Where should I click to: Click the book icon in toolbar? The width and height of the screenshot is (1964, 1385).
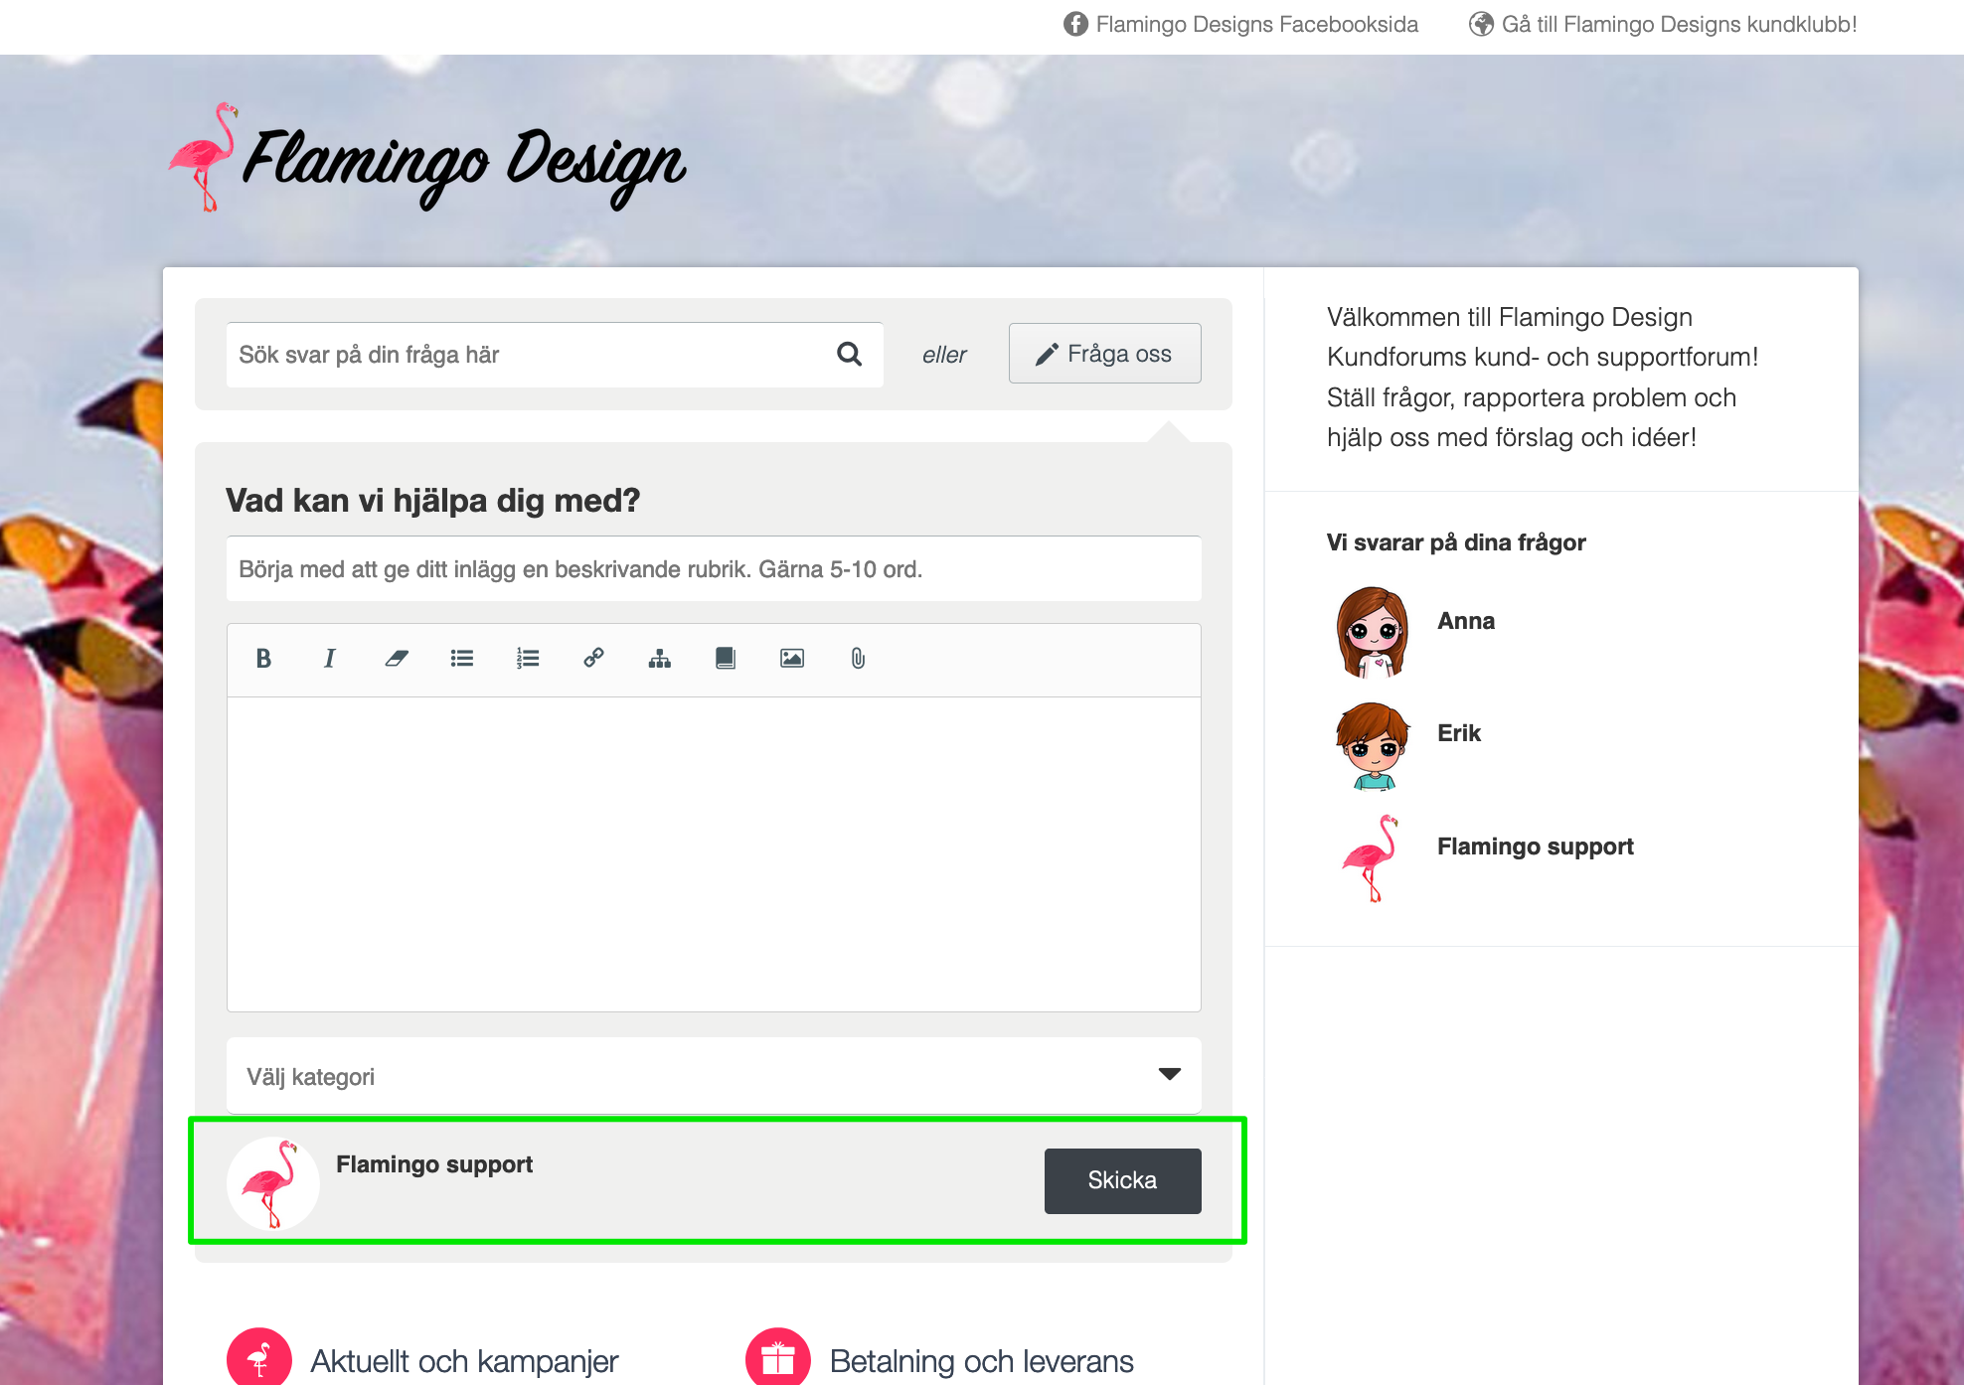(x=726, y=659)
